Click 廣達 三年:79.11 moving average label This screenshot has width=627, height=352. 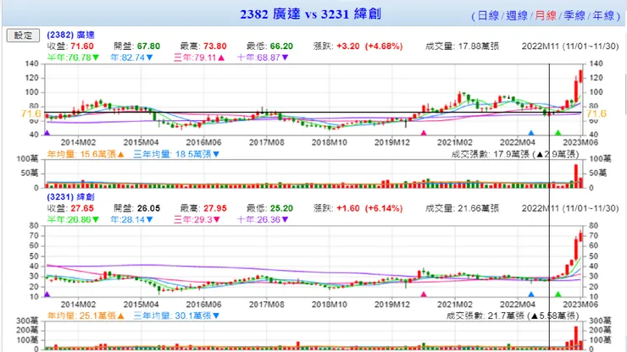pos(199,58)
